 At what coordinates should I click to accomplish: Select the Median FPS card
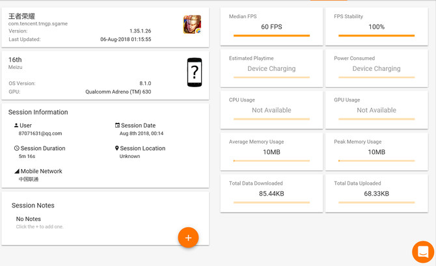point(271,27)
